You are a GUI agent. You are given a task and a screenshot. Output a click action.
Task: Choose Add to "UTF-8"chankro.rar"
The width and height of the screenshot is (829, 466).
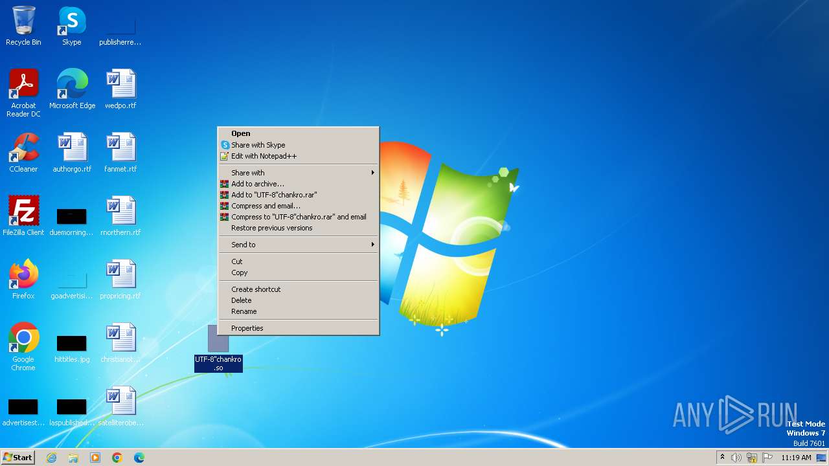[298, 195]
